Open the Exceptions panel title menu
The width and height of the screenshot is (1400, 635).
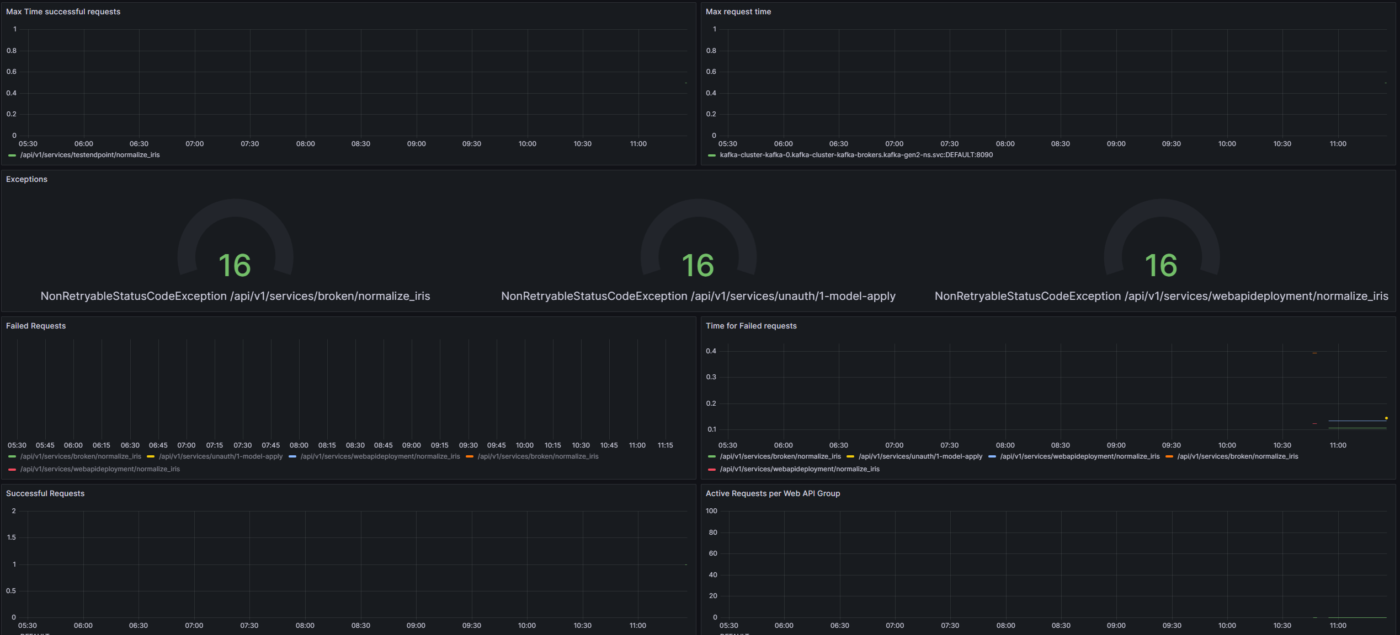(x=26, y=179)
